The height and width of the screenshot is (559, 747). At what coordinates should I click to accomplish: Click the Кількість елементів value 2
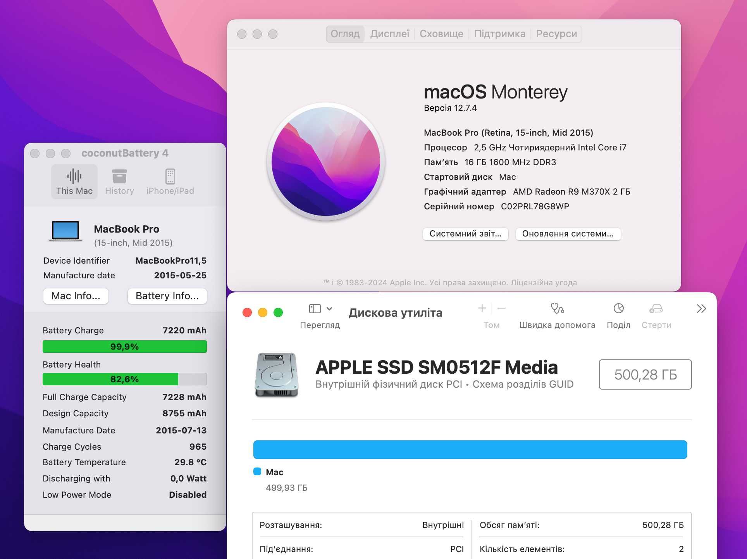click(x=681, y=549)
